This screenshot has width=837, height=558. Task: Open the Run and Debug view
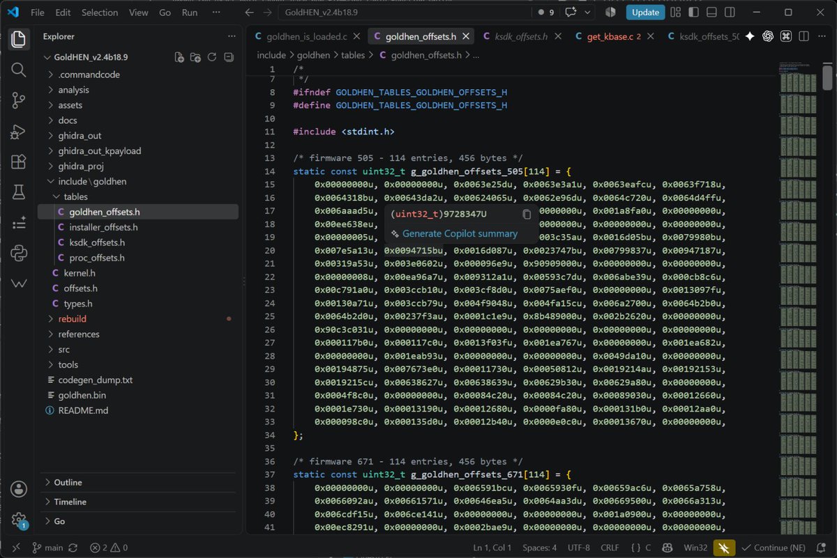tap(19, 132)
